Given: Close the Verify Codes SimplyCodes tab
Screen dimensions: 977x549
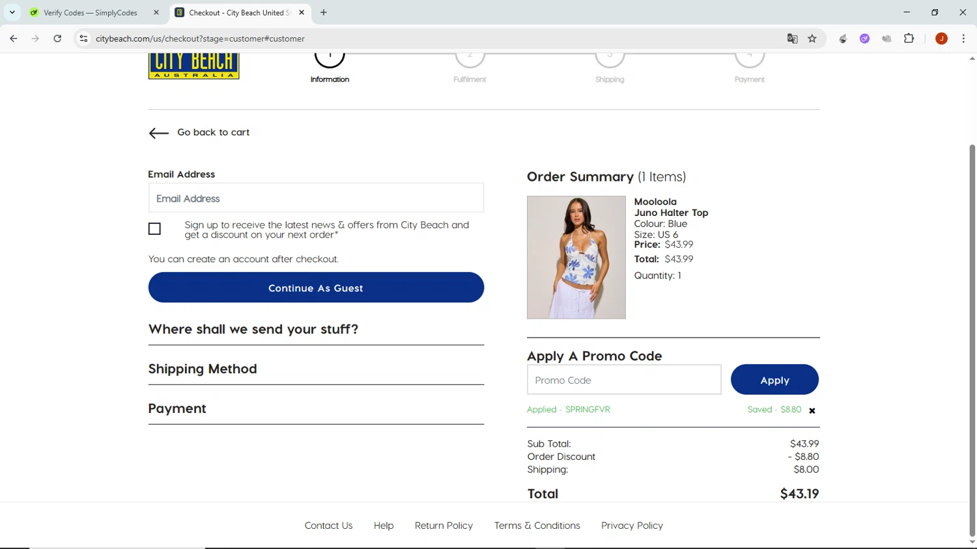Looking at the screenshot, I should [x=156, y=12].
